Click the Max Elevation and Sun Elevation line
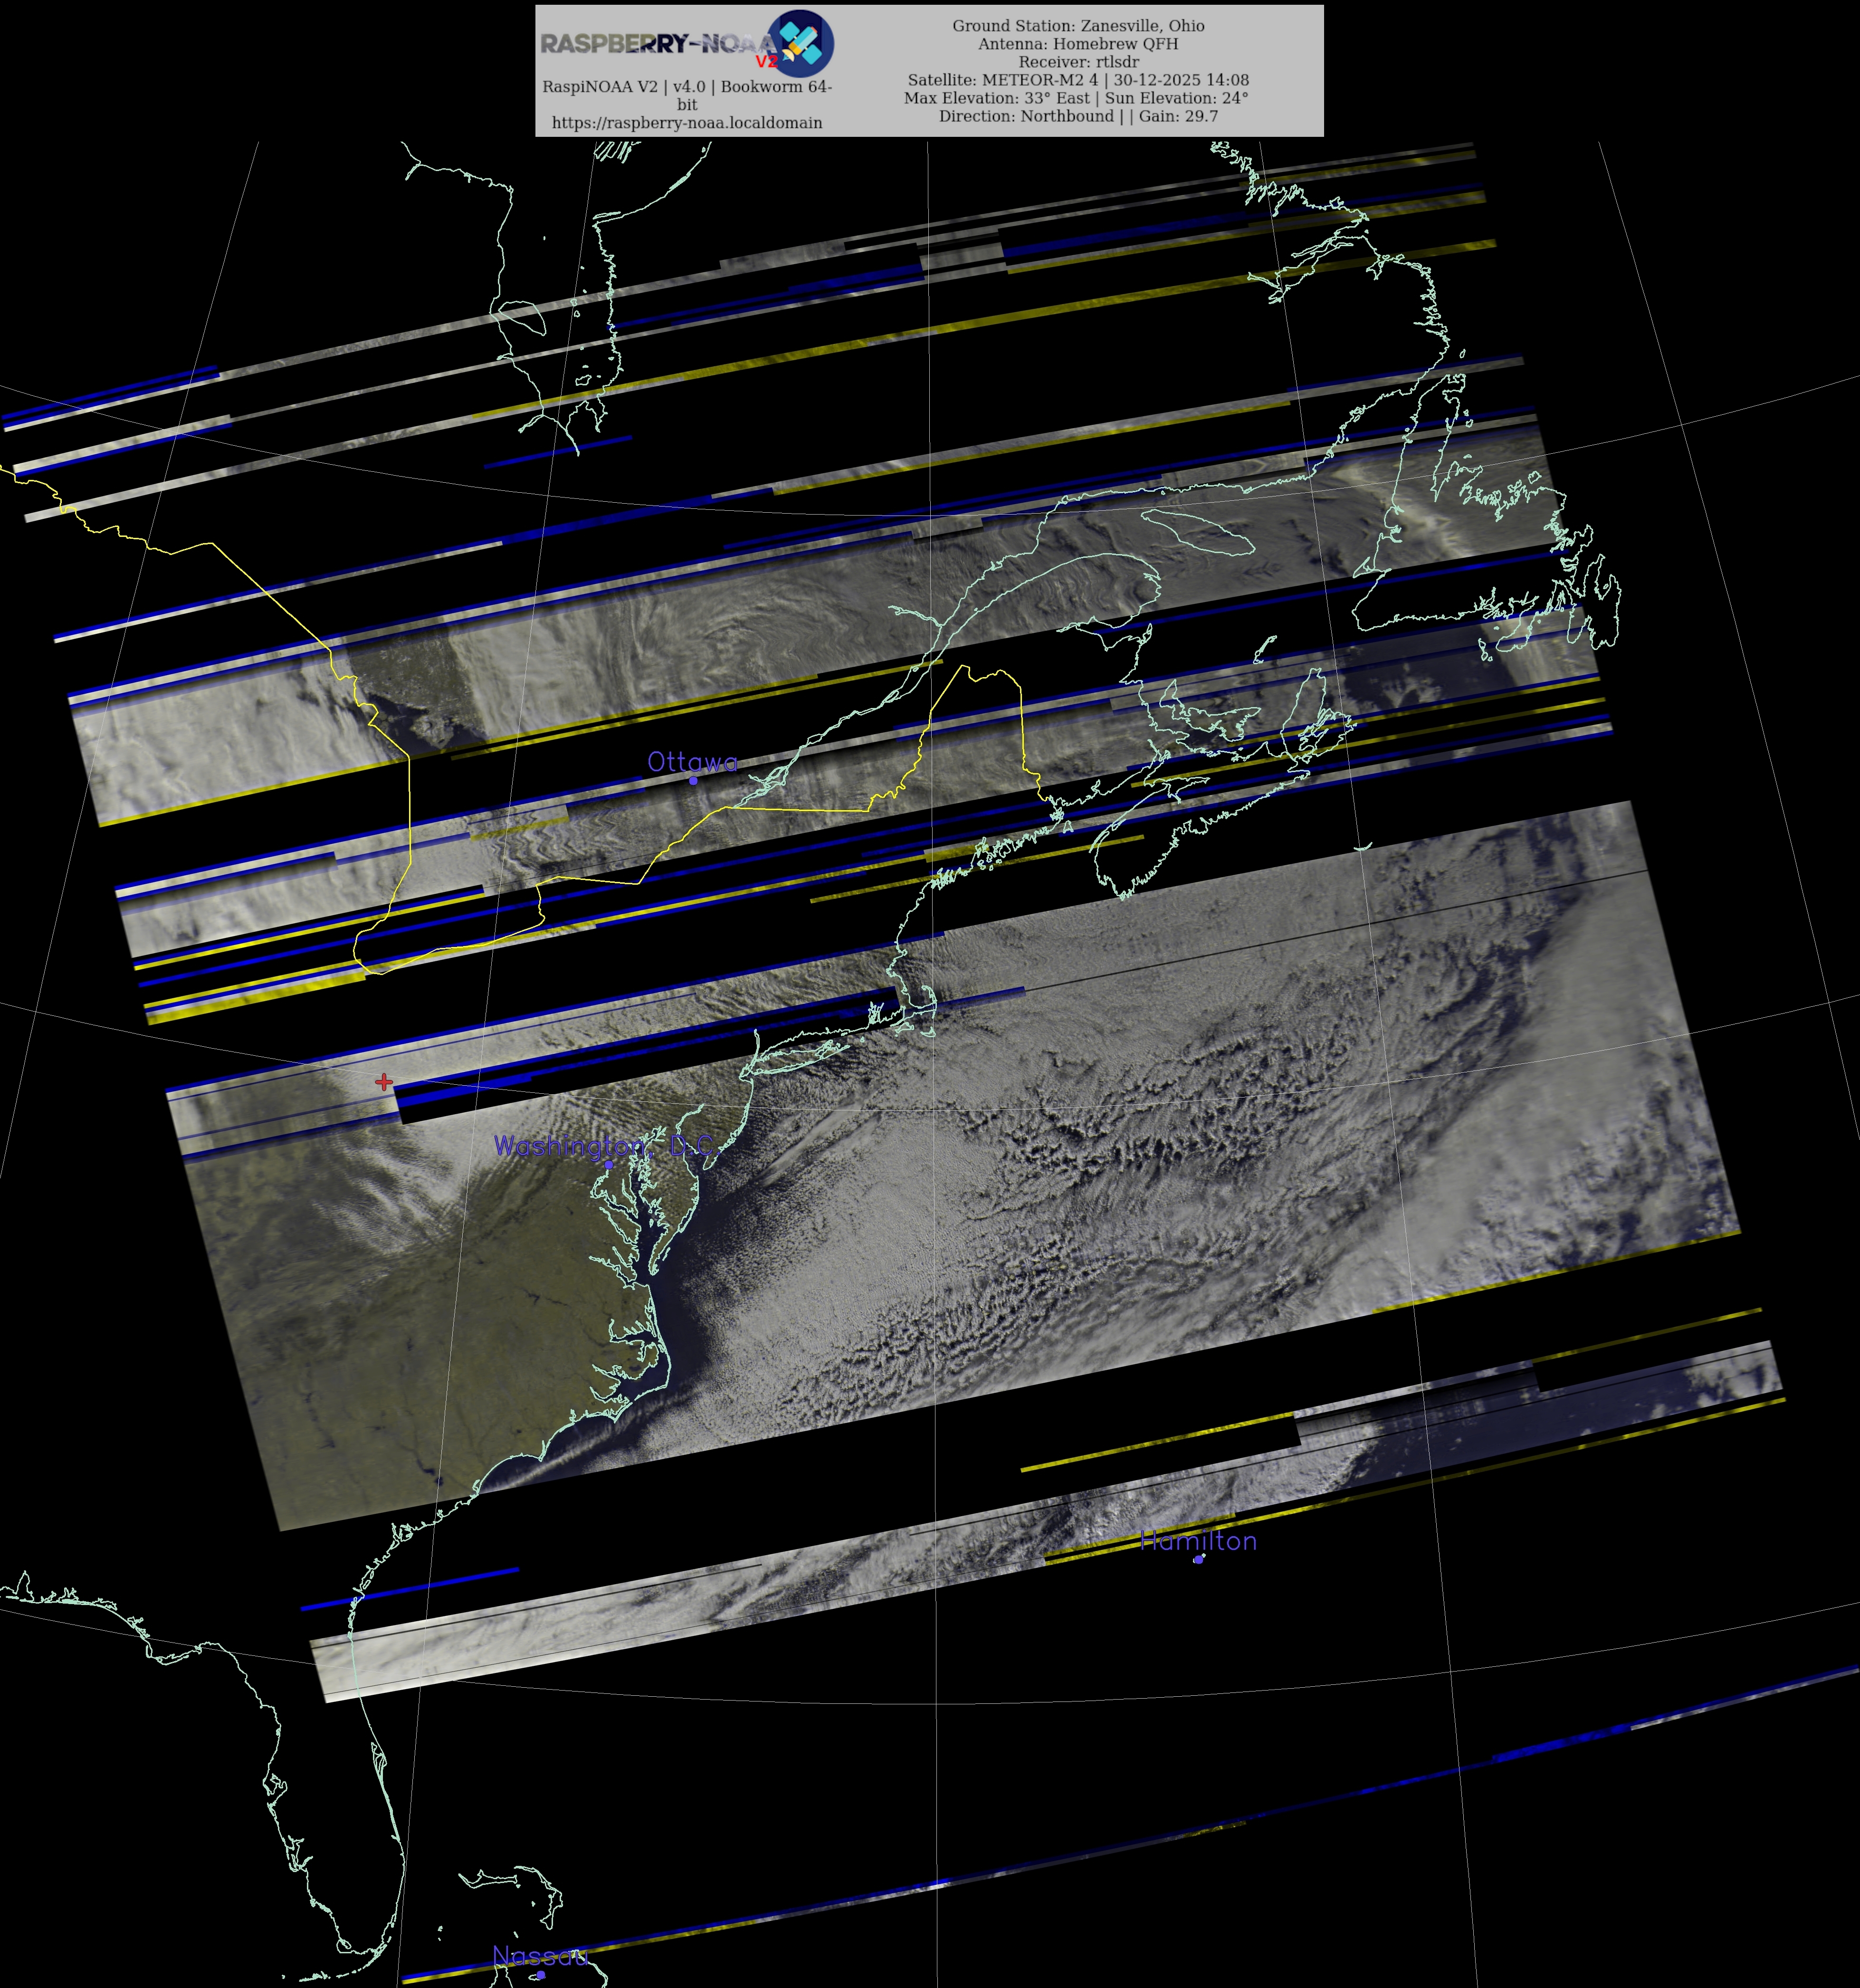This screenshot has width=1860, height=1988. [x=1076, y=98]
